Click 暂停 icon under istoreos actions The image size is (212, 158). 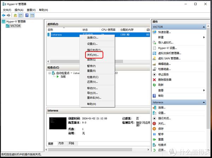coord(154,134)
